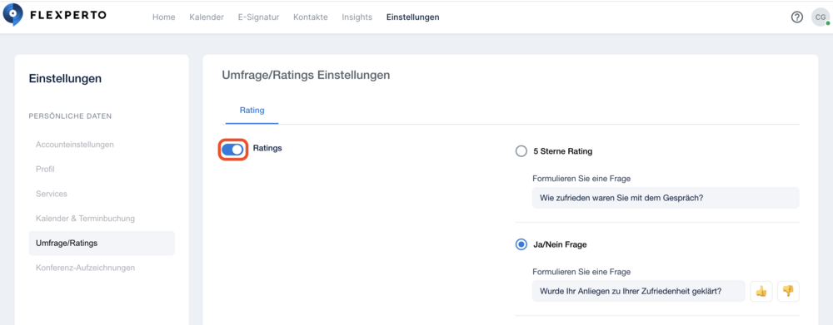Viewport: 833px width, 325px height.
Task: Open Kalender & Terminbuchung settings
Action: pos(86,219)
